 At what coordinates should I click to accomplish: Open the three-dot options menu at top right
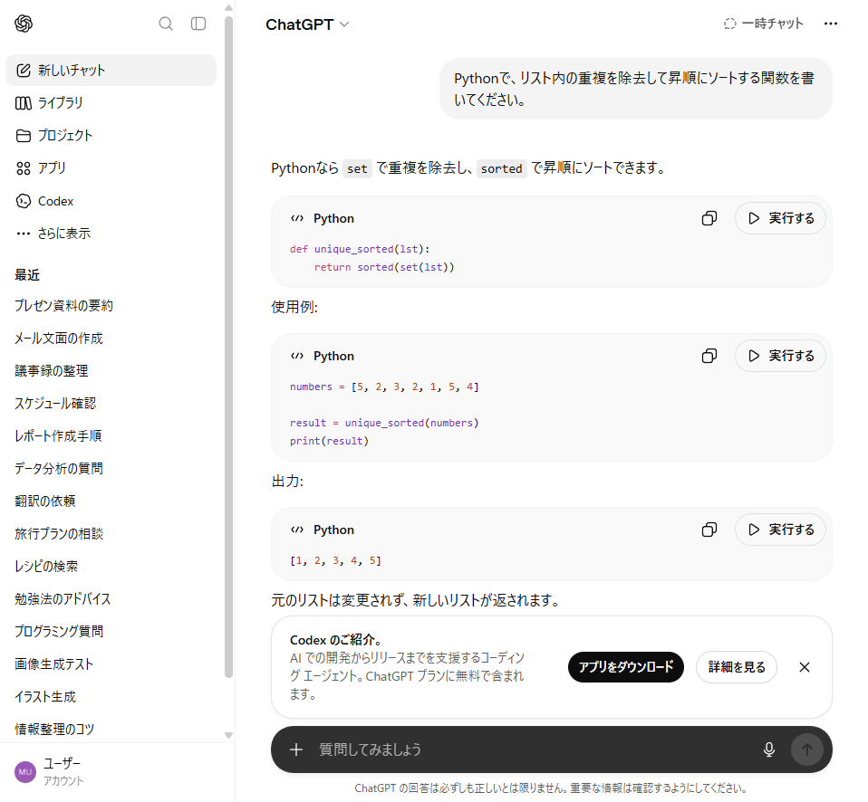(x=830, y=24)
